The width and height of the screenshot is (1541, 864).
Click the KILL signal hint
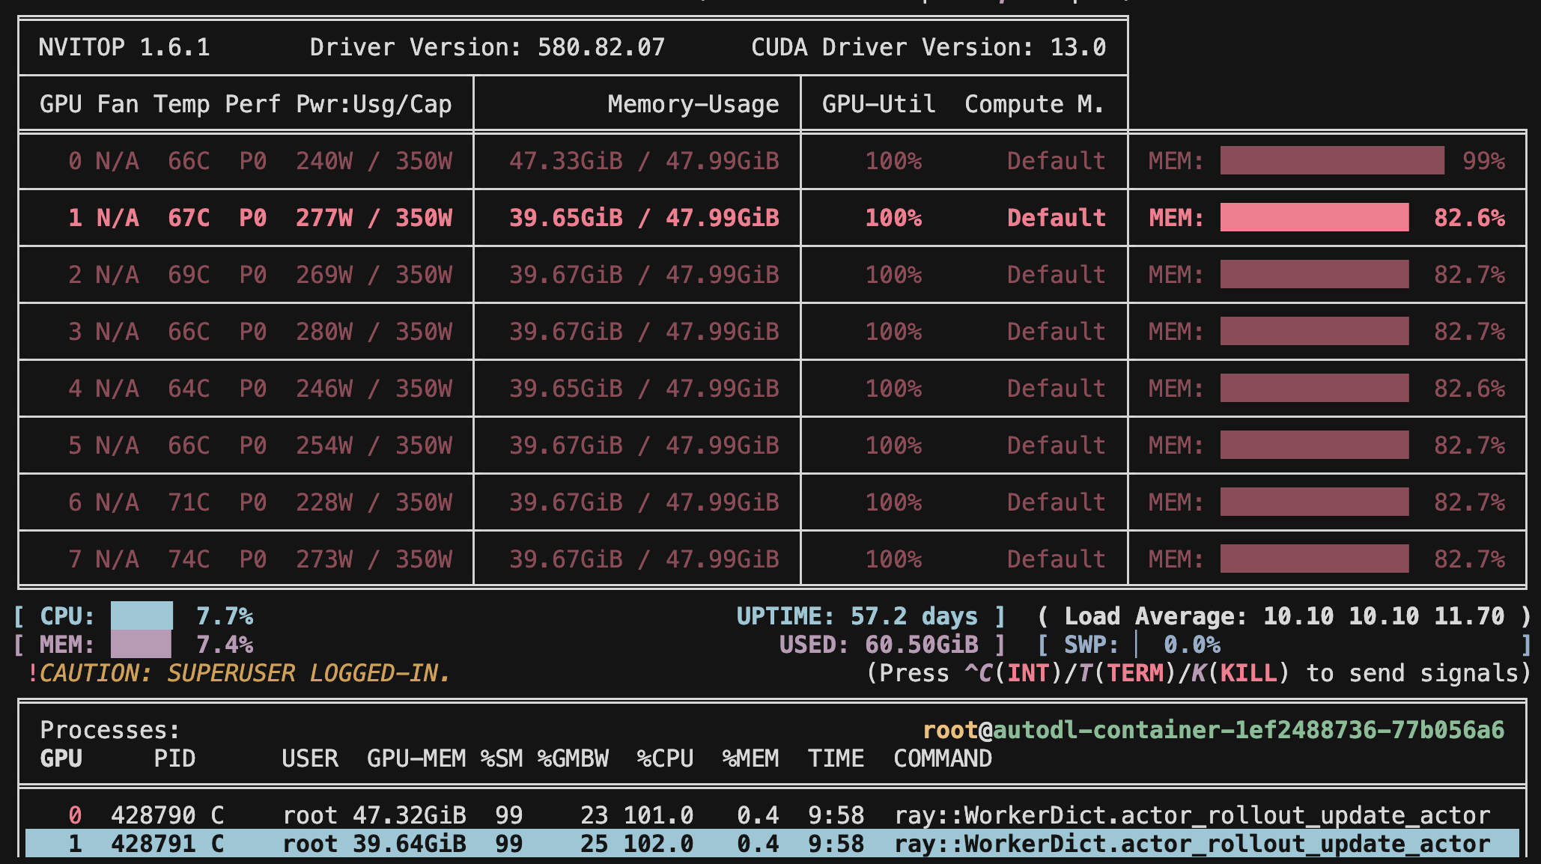point(1248,673)
